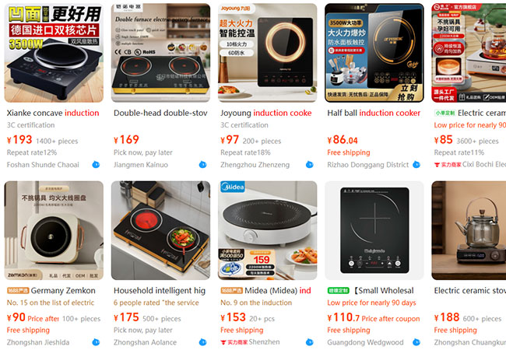Click the ¥86.04 price of Half ball cooker
Viewport: 506px width, 350px height.
(x=343, y=140)
